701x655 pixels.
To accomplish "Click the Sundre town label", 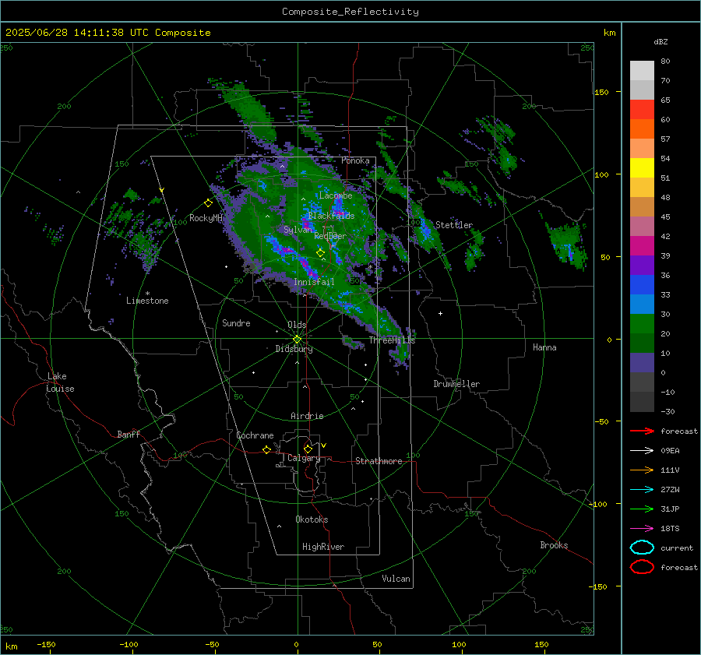I will (236, 322).
